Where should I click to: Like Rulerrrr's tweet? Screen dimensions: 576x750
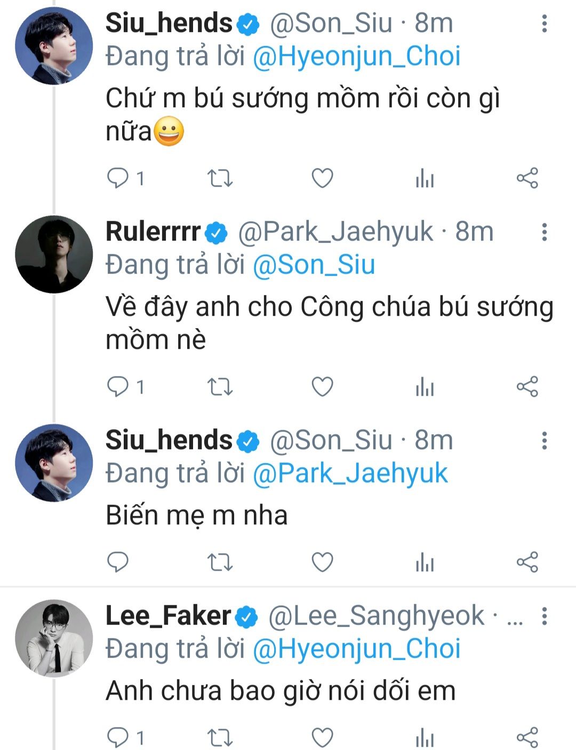point(322,387)
